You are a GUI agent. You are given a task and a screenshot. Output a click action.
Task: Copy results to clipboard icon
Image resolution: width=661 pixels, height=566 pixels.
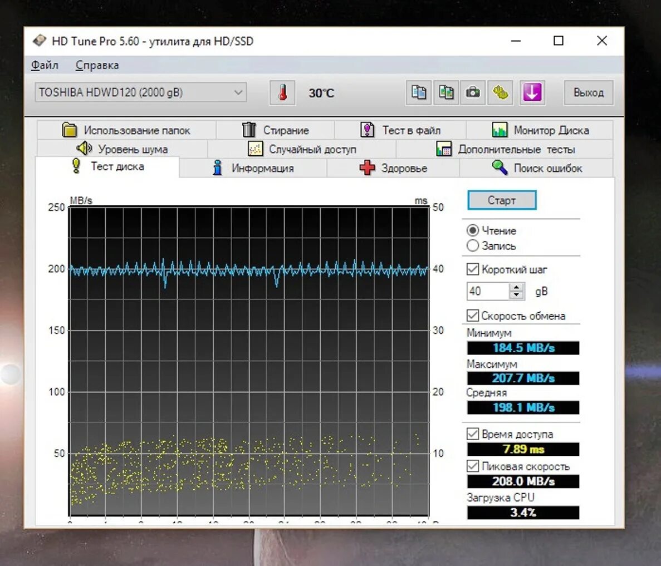pos(419,93)
